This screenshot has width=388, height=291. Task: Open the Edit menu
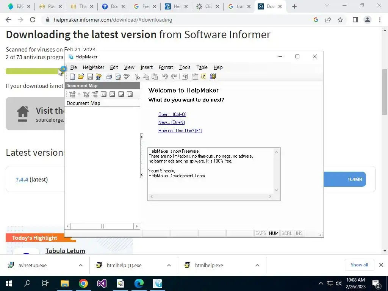click(x=114, y=67)
